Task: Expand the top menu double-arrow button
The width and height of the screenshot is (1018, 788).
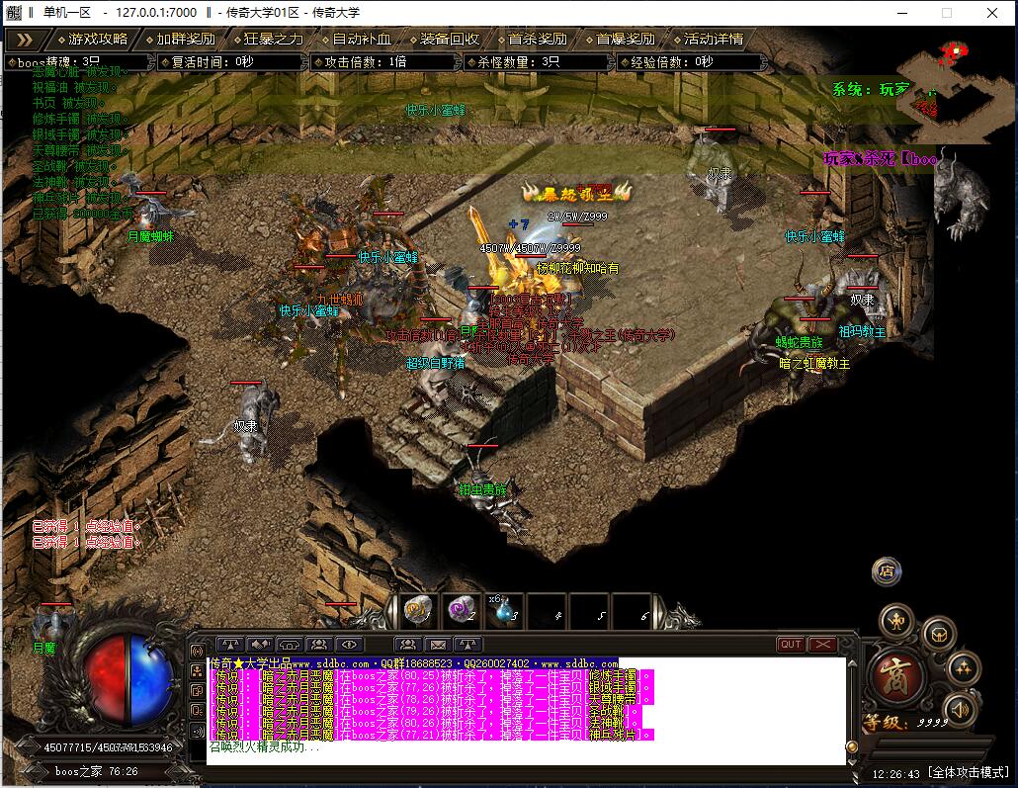Action: [24, 40]
